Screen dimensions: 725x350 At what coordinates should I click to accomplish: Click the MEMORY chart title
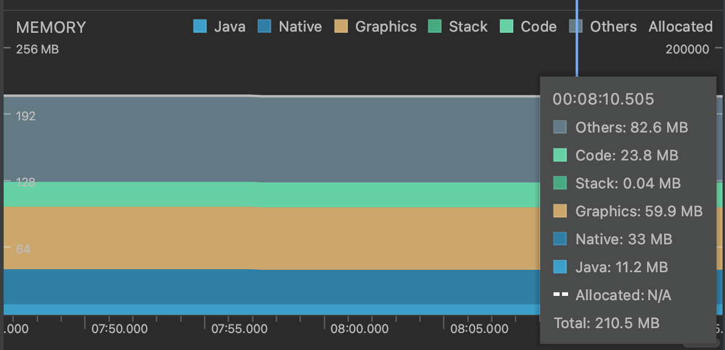click(x=51, y=27)
